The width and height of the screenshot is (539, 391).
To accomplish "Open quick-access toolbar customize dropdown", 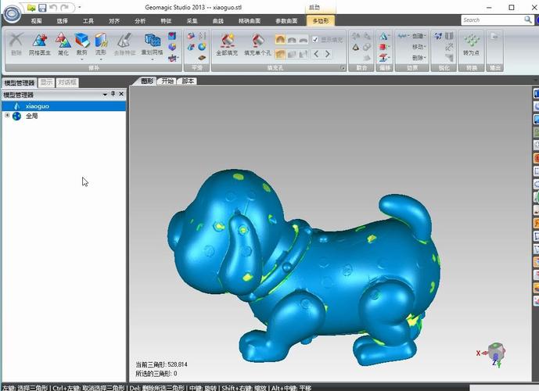I will 80,7.
